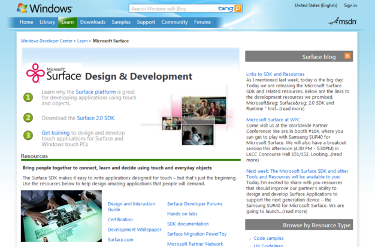The image size is (375, 247).
Task: Open the Community menu item
Action: click(x=174, y=22)
